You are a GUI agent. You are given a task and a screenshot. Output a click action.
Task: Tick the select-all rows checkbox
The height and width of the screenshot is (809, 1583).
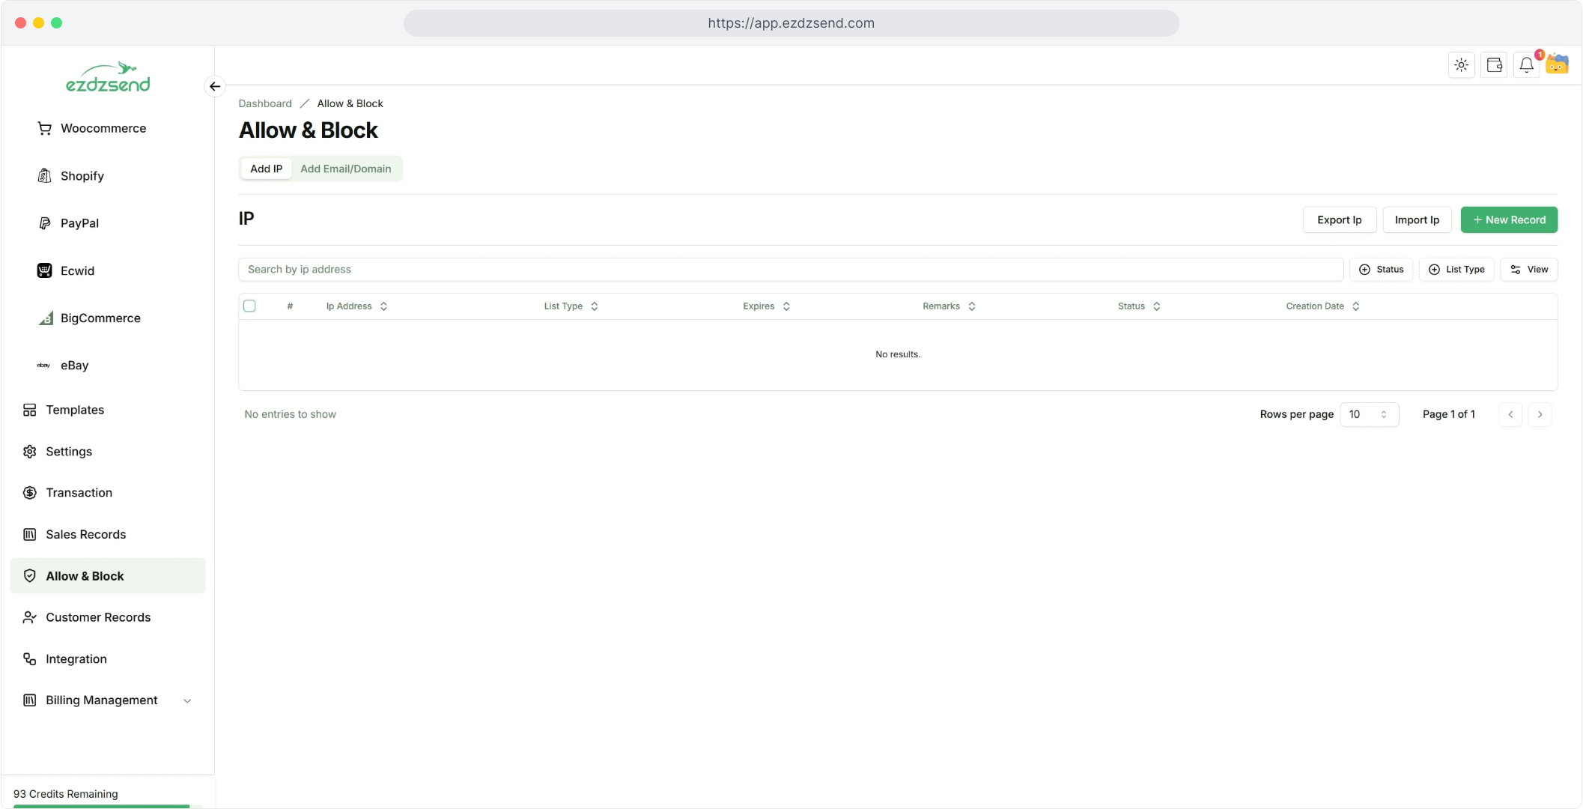[249, 306]
